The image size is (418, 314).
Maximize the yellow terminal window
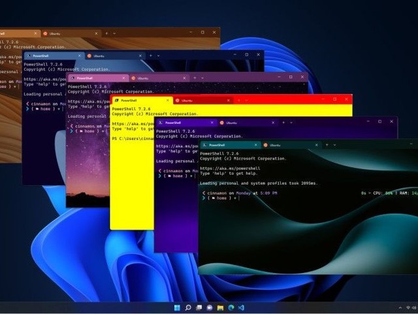point(335,99)
